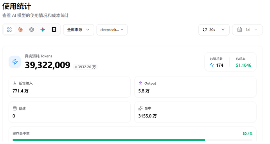
Task: Filter by the Claude starburst icon
Action: (20, 30)
